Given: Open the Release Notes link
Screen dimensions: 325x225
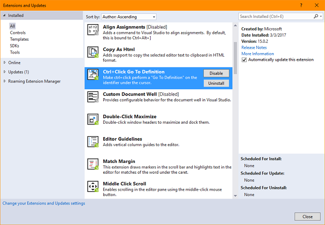Looking at the screenshot, I should 254,47.
